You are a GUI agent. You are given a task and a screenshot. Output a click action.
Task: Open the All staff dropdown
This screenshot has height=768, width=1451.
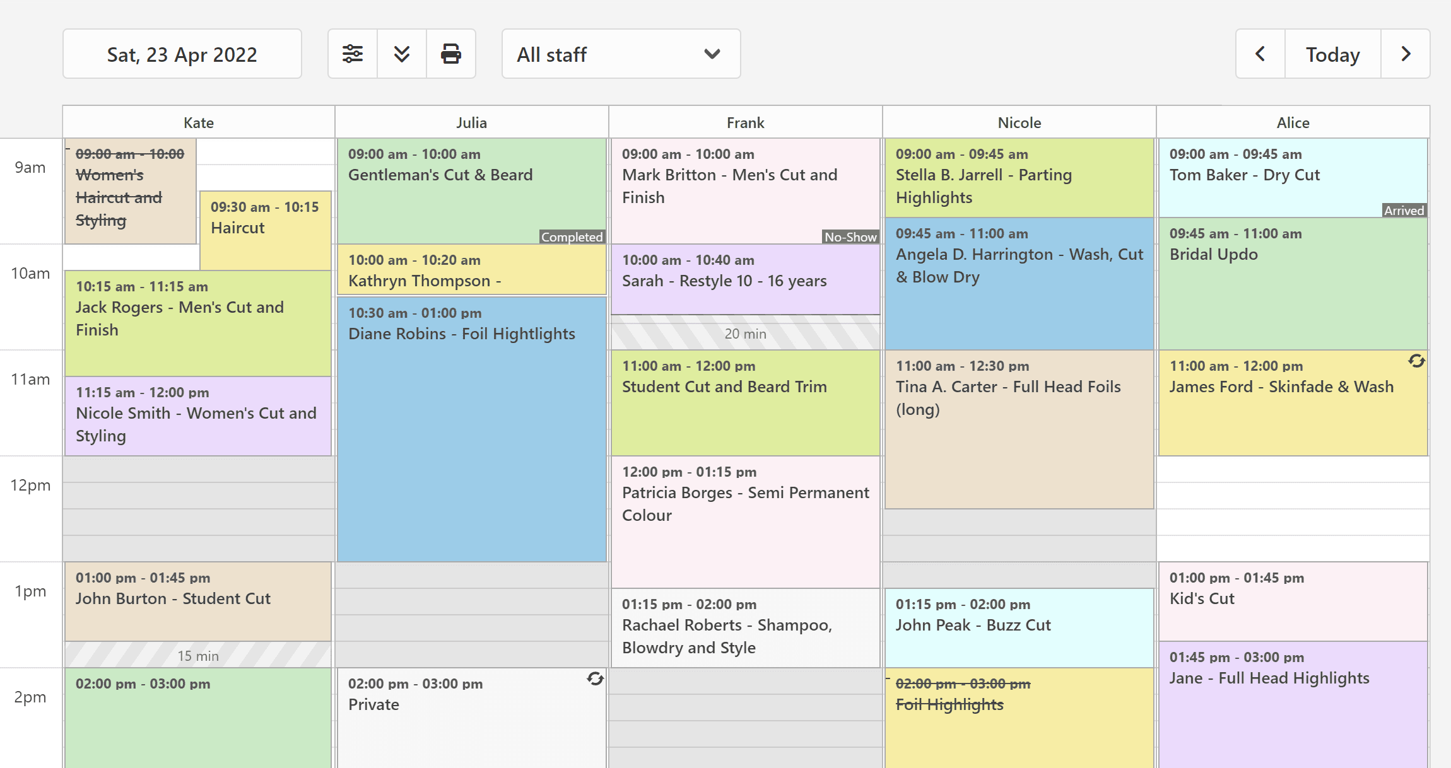620,54
